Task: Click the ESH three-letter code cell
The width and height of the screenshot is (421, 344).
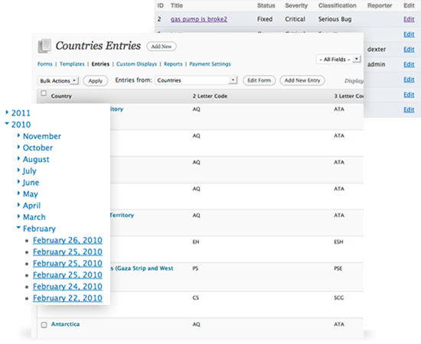Action: pyautogui.click(x=338, y=242)
